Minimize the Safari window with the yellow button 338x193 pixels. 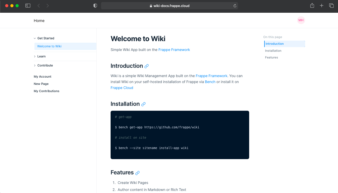point(12,6)
